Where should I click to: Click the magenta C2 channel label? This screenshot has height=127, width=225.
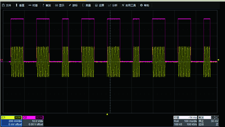point(26,117)
